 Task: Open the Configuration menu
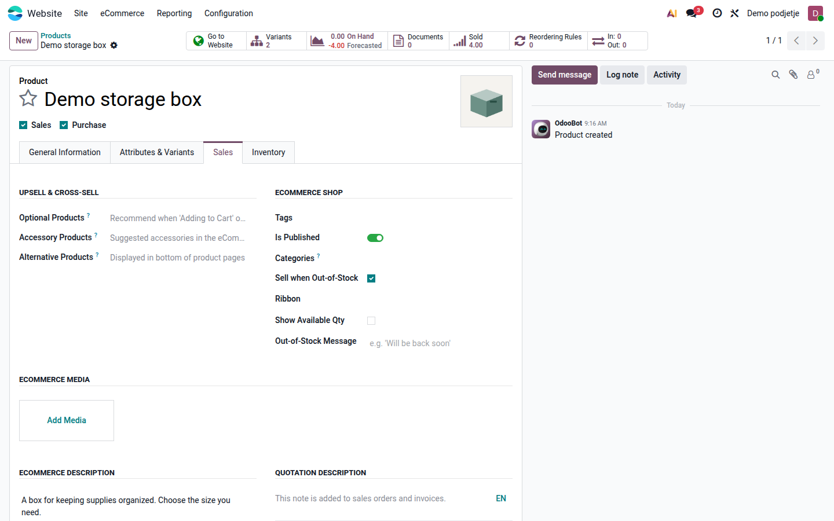229,13
